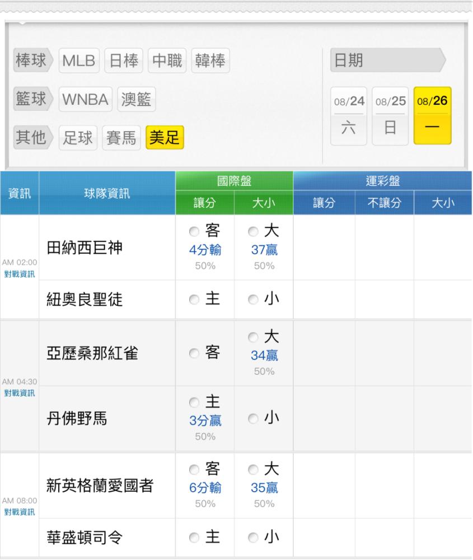Viewport: 473px width, 560px height.
Task: Click the 球隊資訊 column header
Action: click(x=107, y=193)
